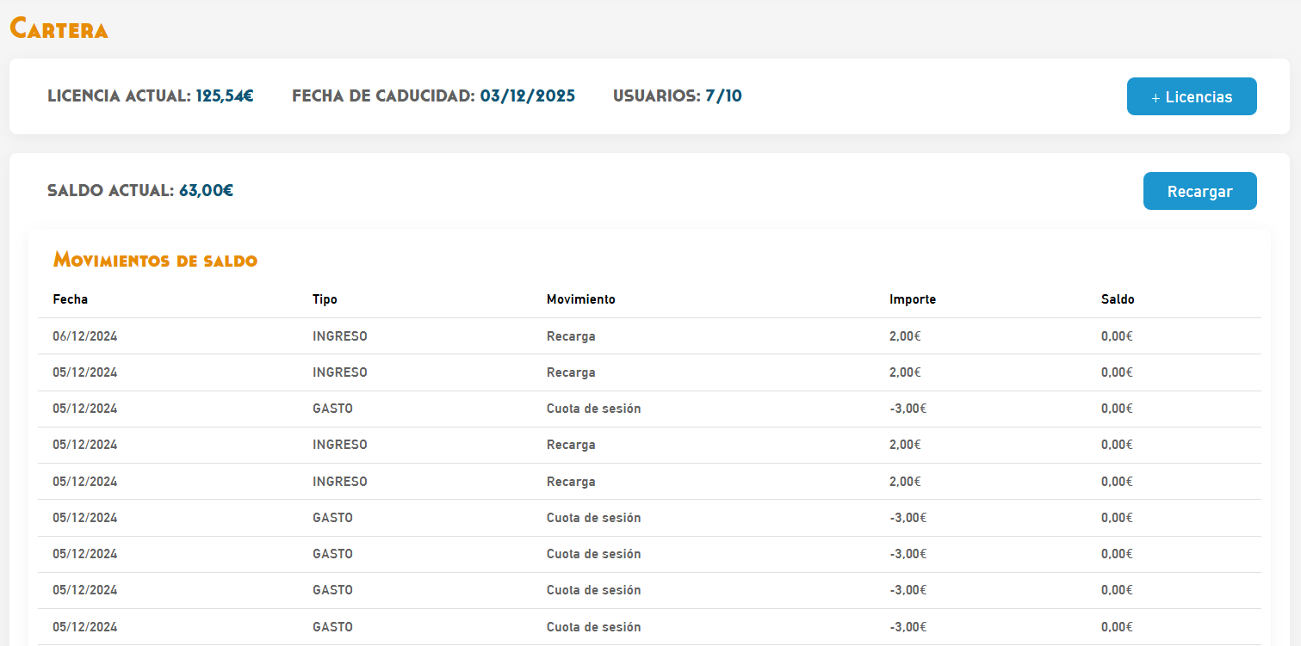The width and height of the screenshot is (1301, 646).
Task: Select Recarga in the 06/12/2024 row
Action: 571,336
